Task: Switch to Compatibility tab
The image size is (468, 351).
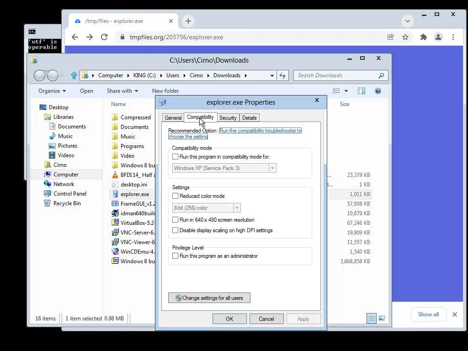Action: point(200,117)
